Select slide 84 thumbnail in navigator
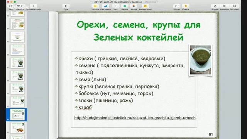The height and width of the screenshot is (139, 247). [x=18, y=24]
